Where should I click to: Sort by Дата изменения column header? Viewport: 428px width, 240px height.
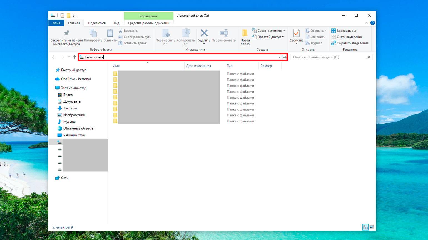point(198,66)
